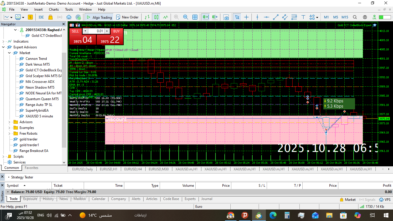Increase lot volume with up arrow

tap(107, 31)
